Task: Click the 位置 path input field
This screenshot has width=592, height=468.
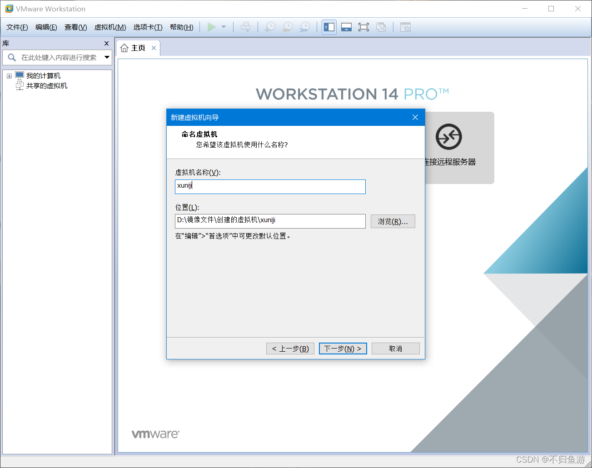Action: (270, 221)
